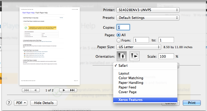Select landscape orientation icon
Image resolution: width=207 pixels, height=111 pixels.
(x=134, y=56)
